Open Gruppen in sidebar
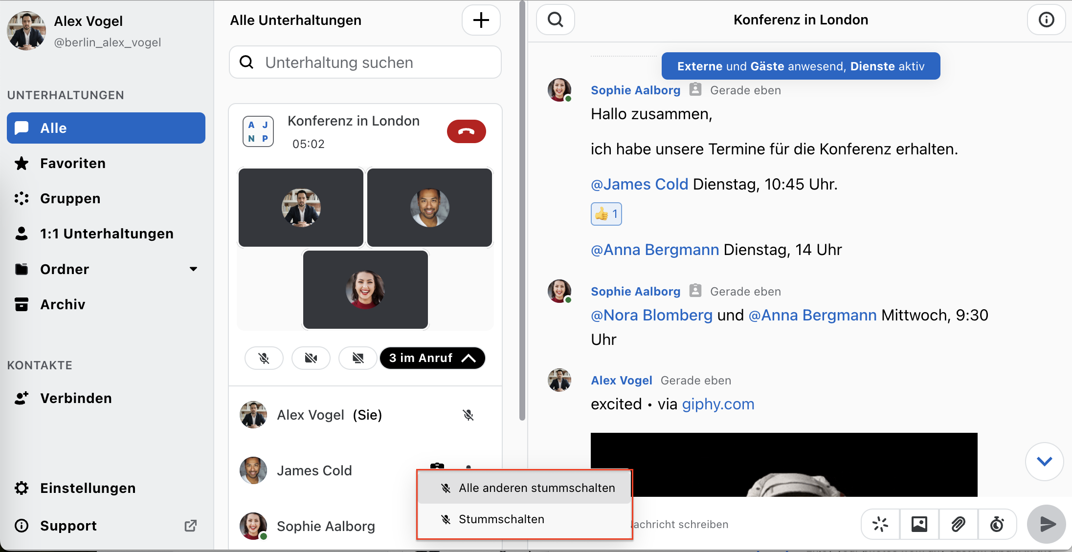The height and width of the screenshot is (552, 1072). pos(106,198)
